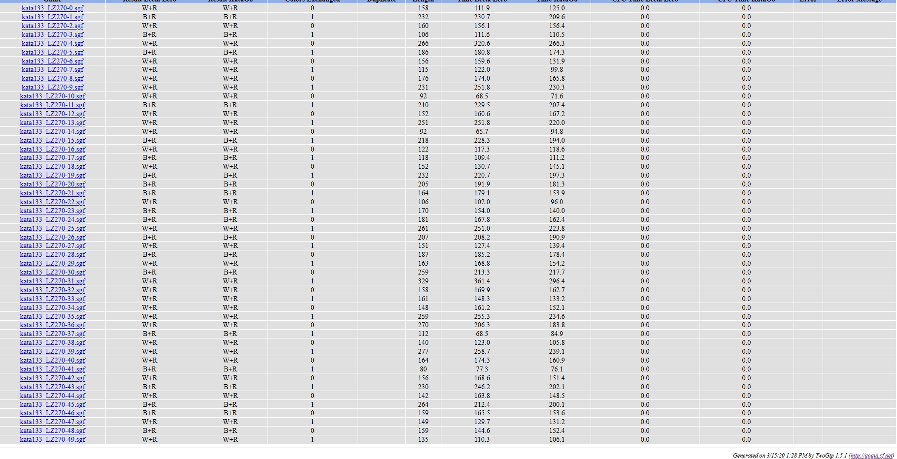897x459 pixels.
Task: Open the kata133_LZ270-18.sgf game link
Action: coord(52,167)
